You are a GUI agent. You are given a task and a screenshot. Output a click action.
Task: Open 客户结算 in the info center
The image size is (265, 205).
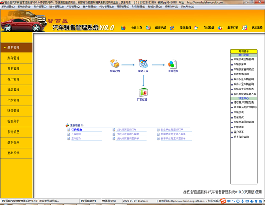coord(238,132)
